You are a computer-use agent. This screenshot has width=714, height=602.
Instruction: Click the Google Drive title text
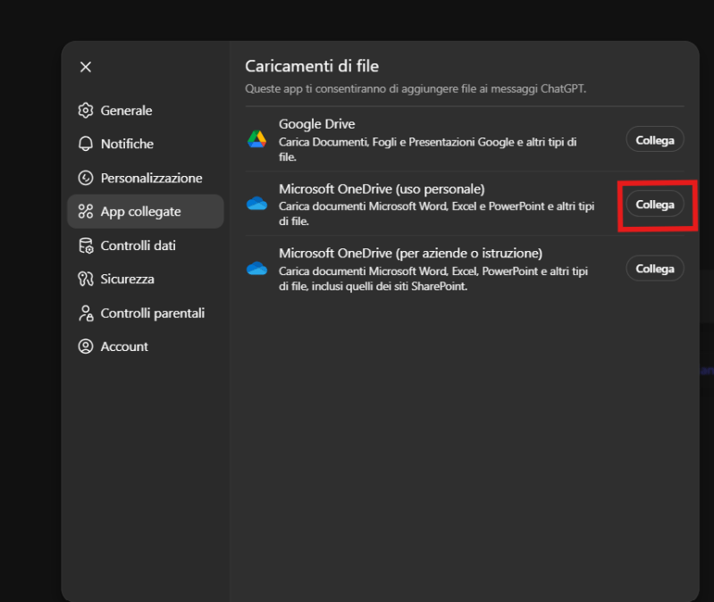coord(317,125)
